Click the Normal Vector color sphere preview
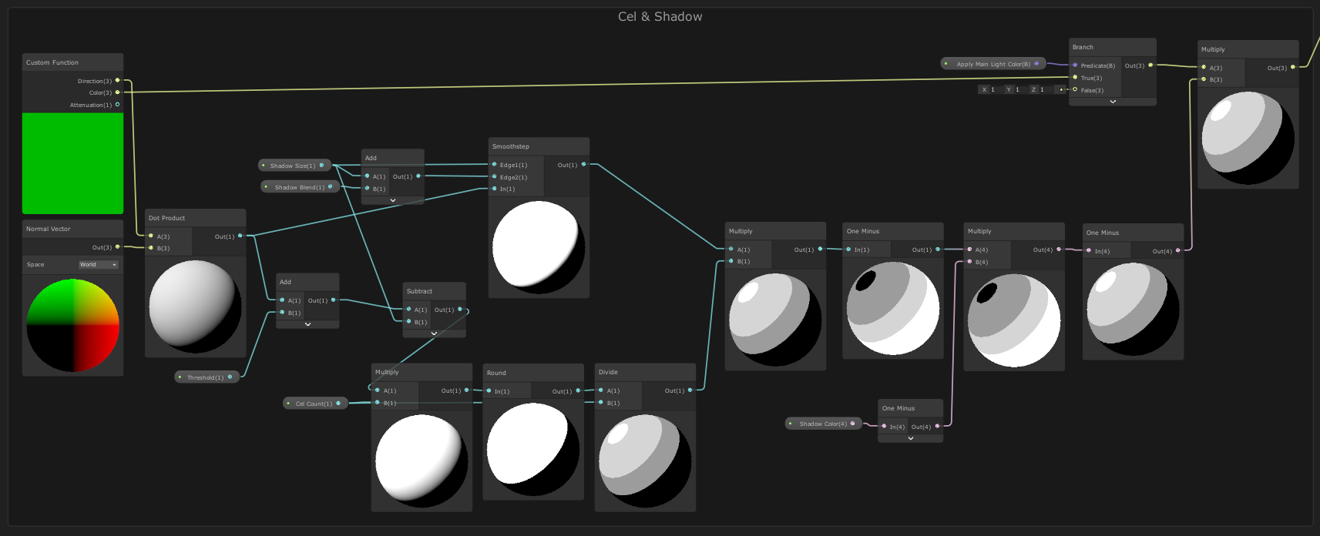Viewport: 1320px width, 536px height. click(72, 326)
